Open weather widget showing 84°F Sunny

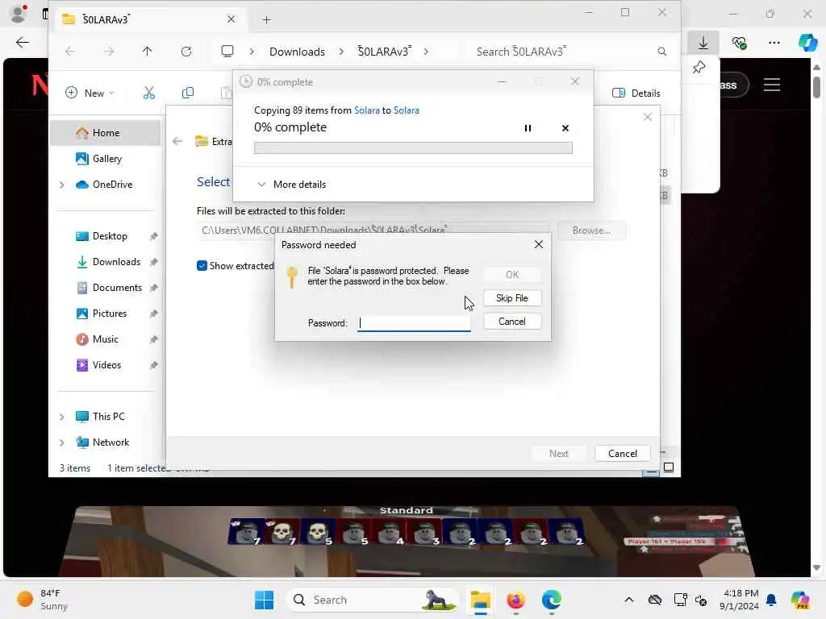point(42,600)
